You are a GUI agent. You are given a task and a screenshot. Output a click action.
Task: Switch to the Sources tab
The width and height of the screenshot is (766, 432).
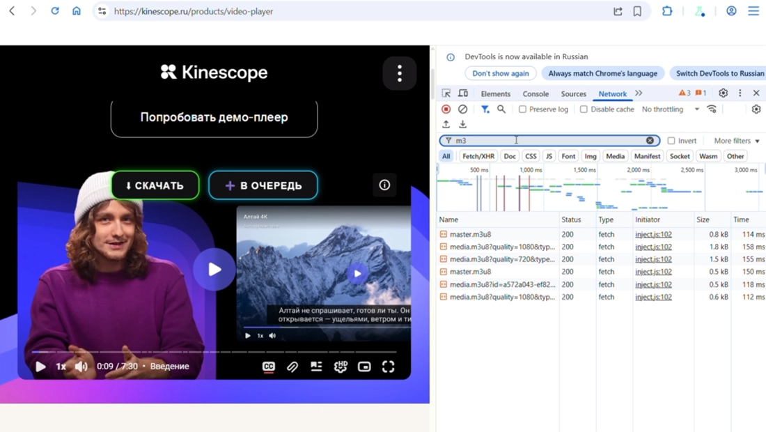[574, 94]
